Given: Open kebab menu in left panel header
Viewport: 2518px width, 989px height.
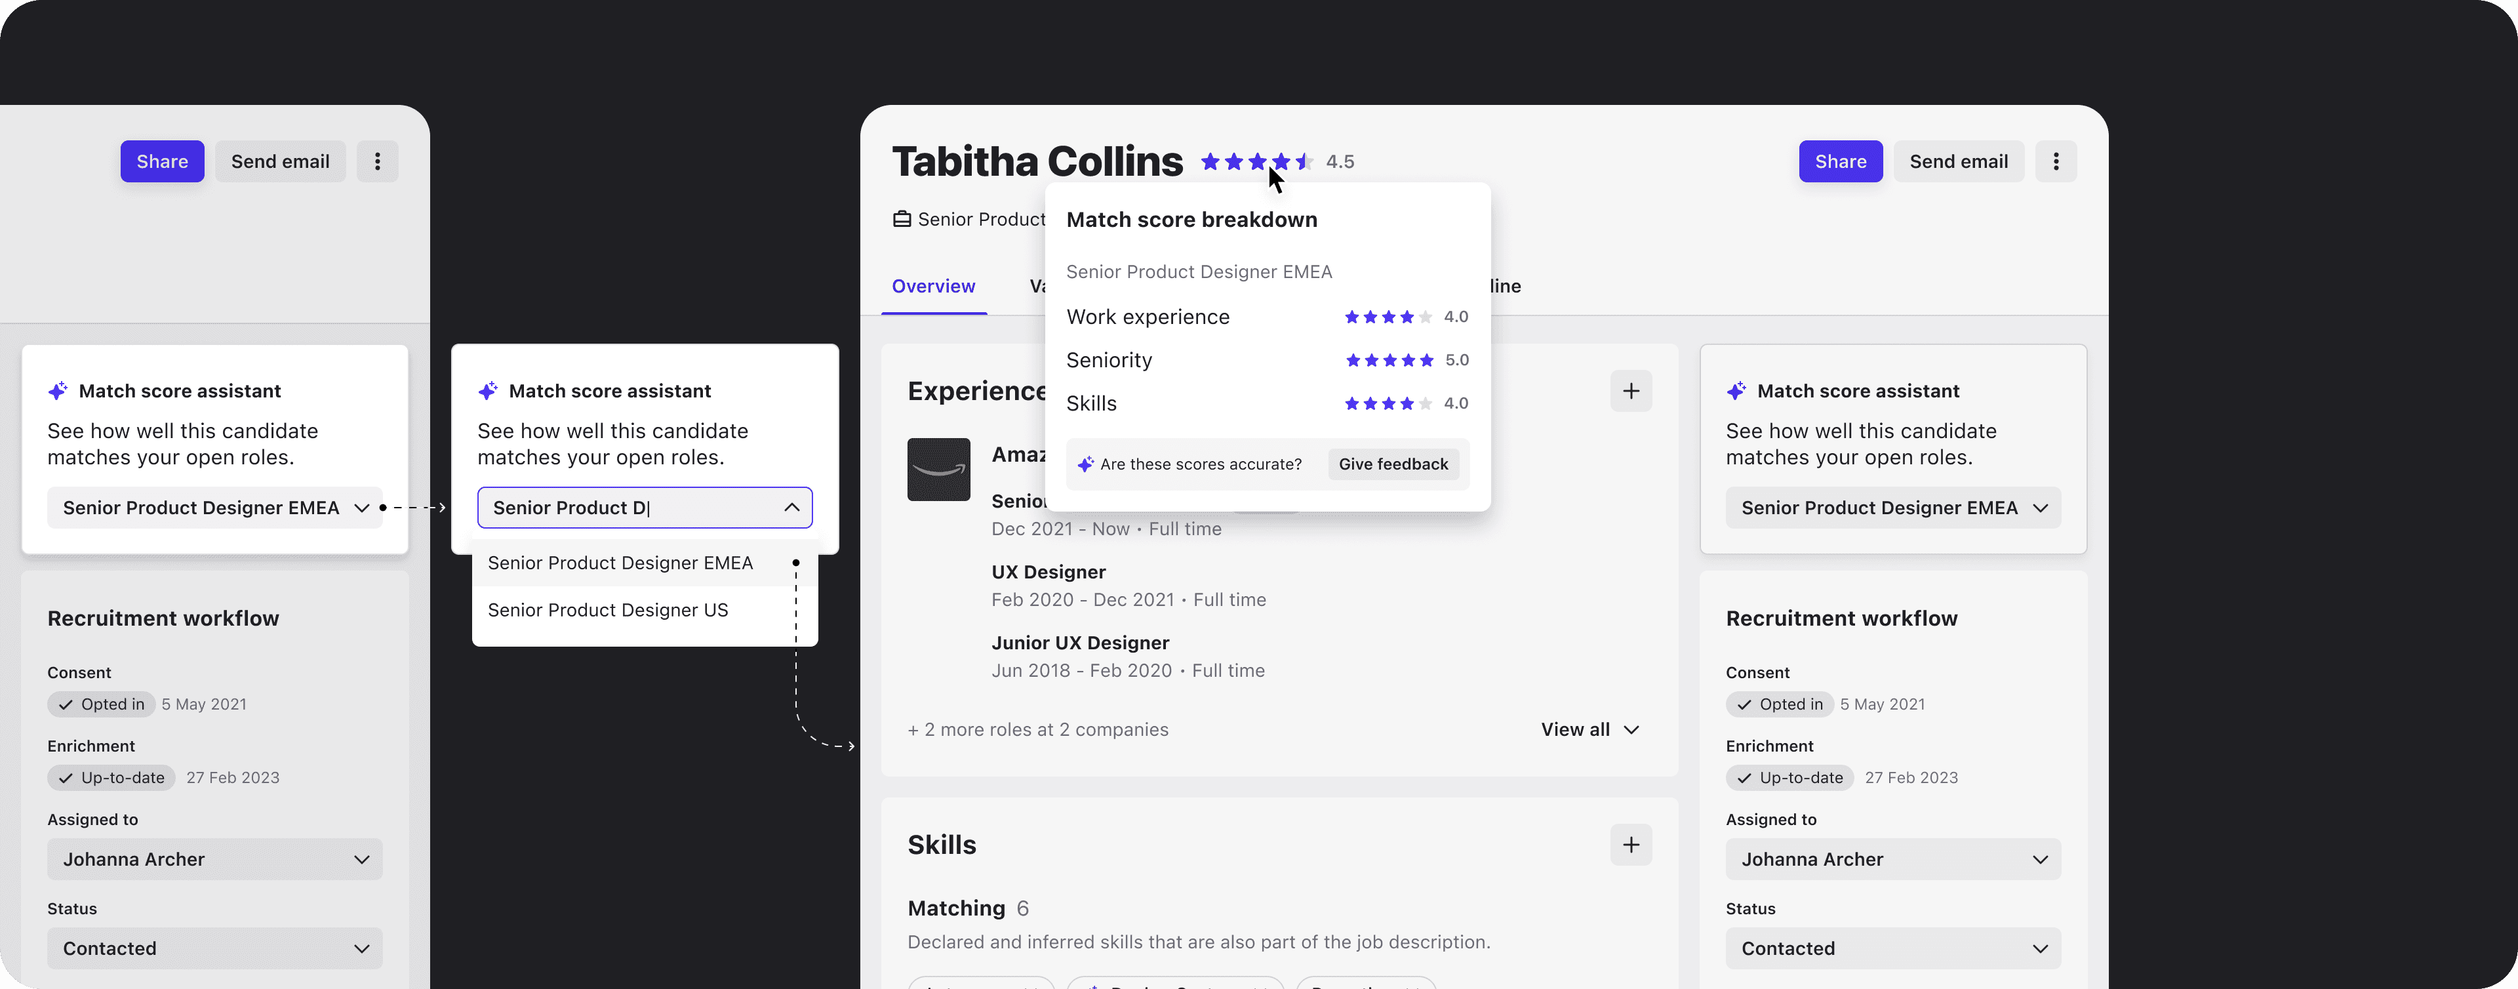Looking at the screenshot, I should (377, 161).
